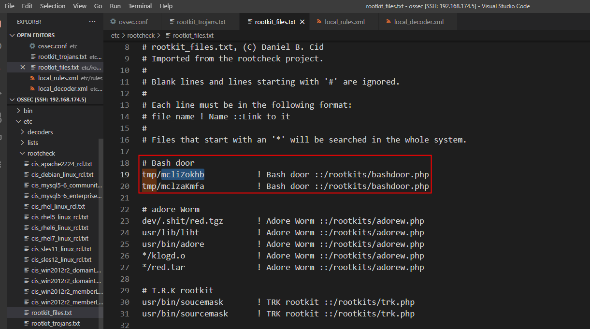Collapse the rootcheck folder

23,154
